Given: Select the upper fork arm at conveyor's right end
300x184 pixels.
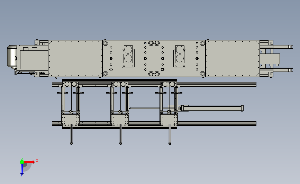Looking at the screenshot, I should pos(283,47).
